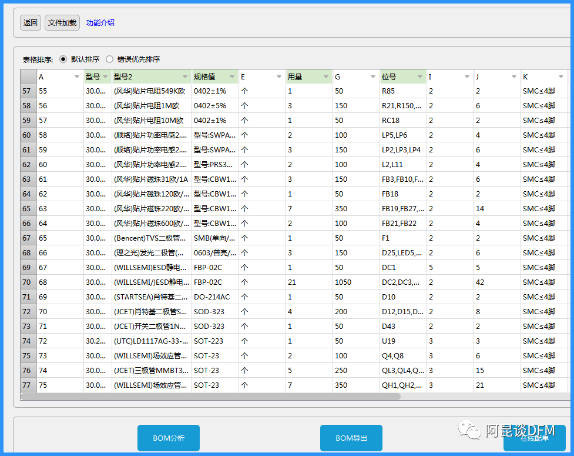Select the 错误优先排序 radio button
The image size is (574, 456).
point(109,59)
